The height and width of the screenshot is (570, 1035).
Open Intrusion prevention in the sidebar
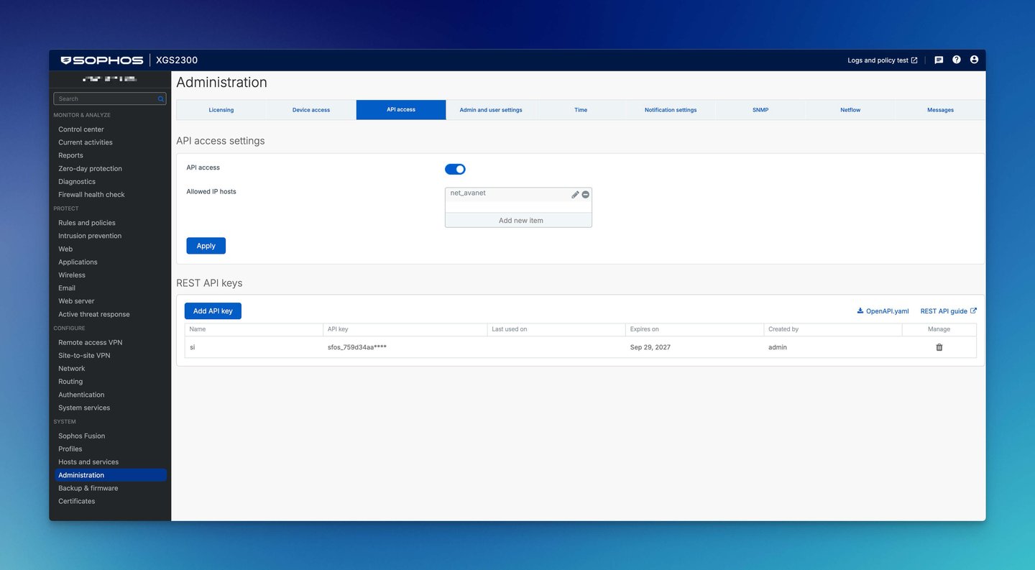[x=90, y=236]
